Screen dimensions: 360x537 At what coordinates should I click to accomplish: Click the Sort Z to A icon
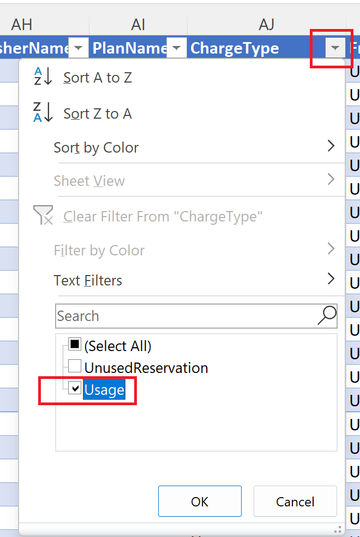point(43,113)
